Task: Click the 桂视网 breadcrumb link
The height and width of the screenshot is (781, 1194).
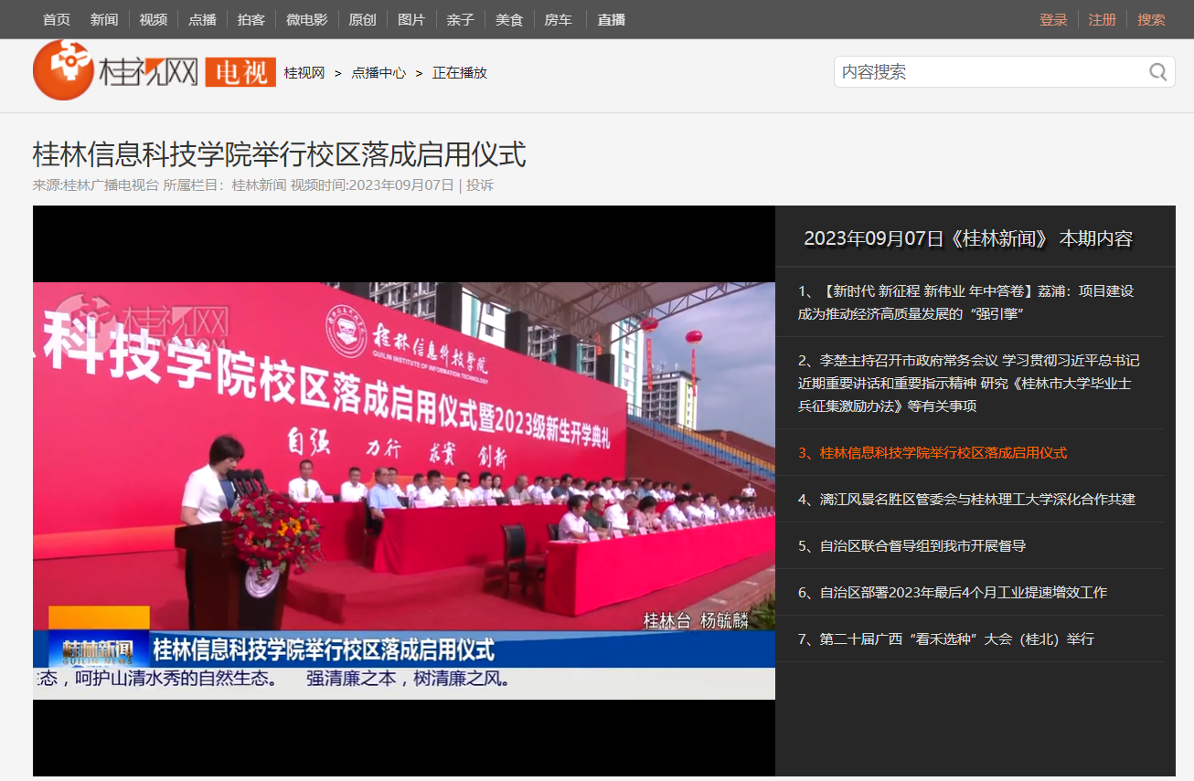Action: pyautogui.click(x=304, y=73)
